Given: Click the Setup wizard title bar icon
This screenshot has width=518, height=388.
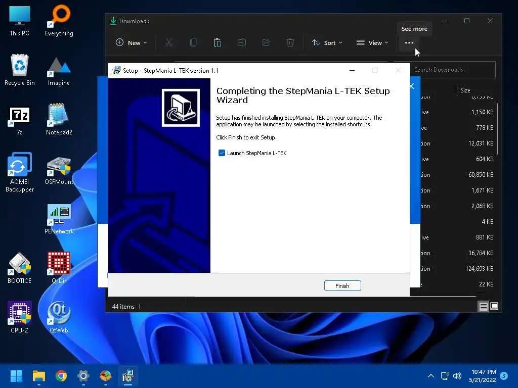Looking at the screenshot, I should coord(116,70).
